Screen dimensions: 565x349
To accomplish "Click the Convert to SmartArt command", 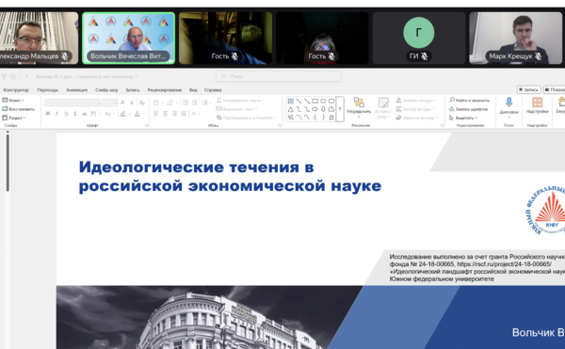I will pyautogui.click(x=246, y=118).
